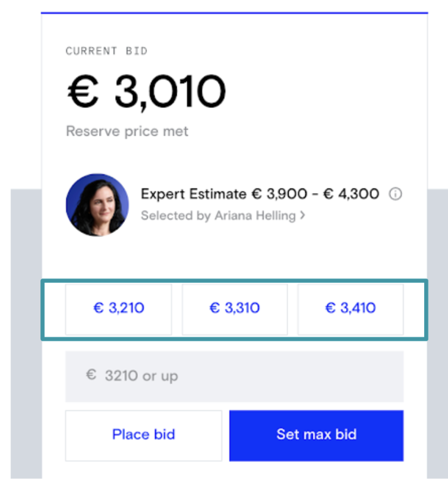Select the € 3,210 quick bid

[x=118, y=308]
